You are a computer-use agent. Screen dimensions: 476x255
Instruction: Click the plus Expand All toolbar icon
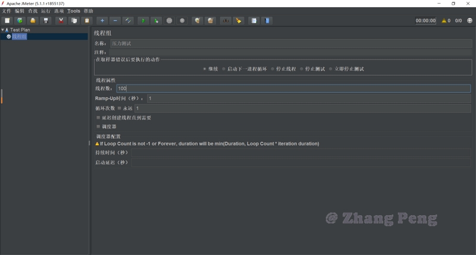coord(102,20)
